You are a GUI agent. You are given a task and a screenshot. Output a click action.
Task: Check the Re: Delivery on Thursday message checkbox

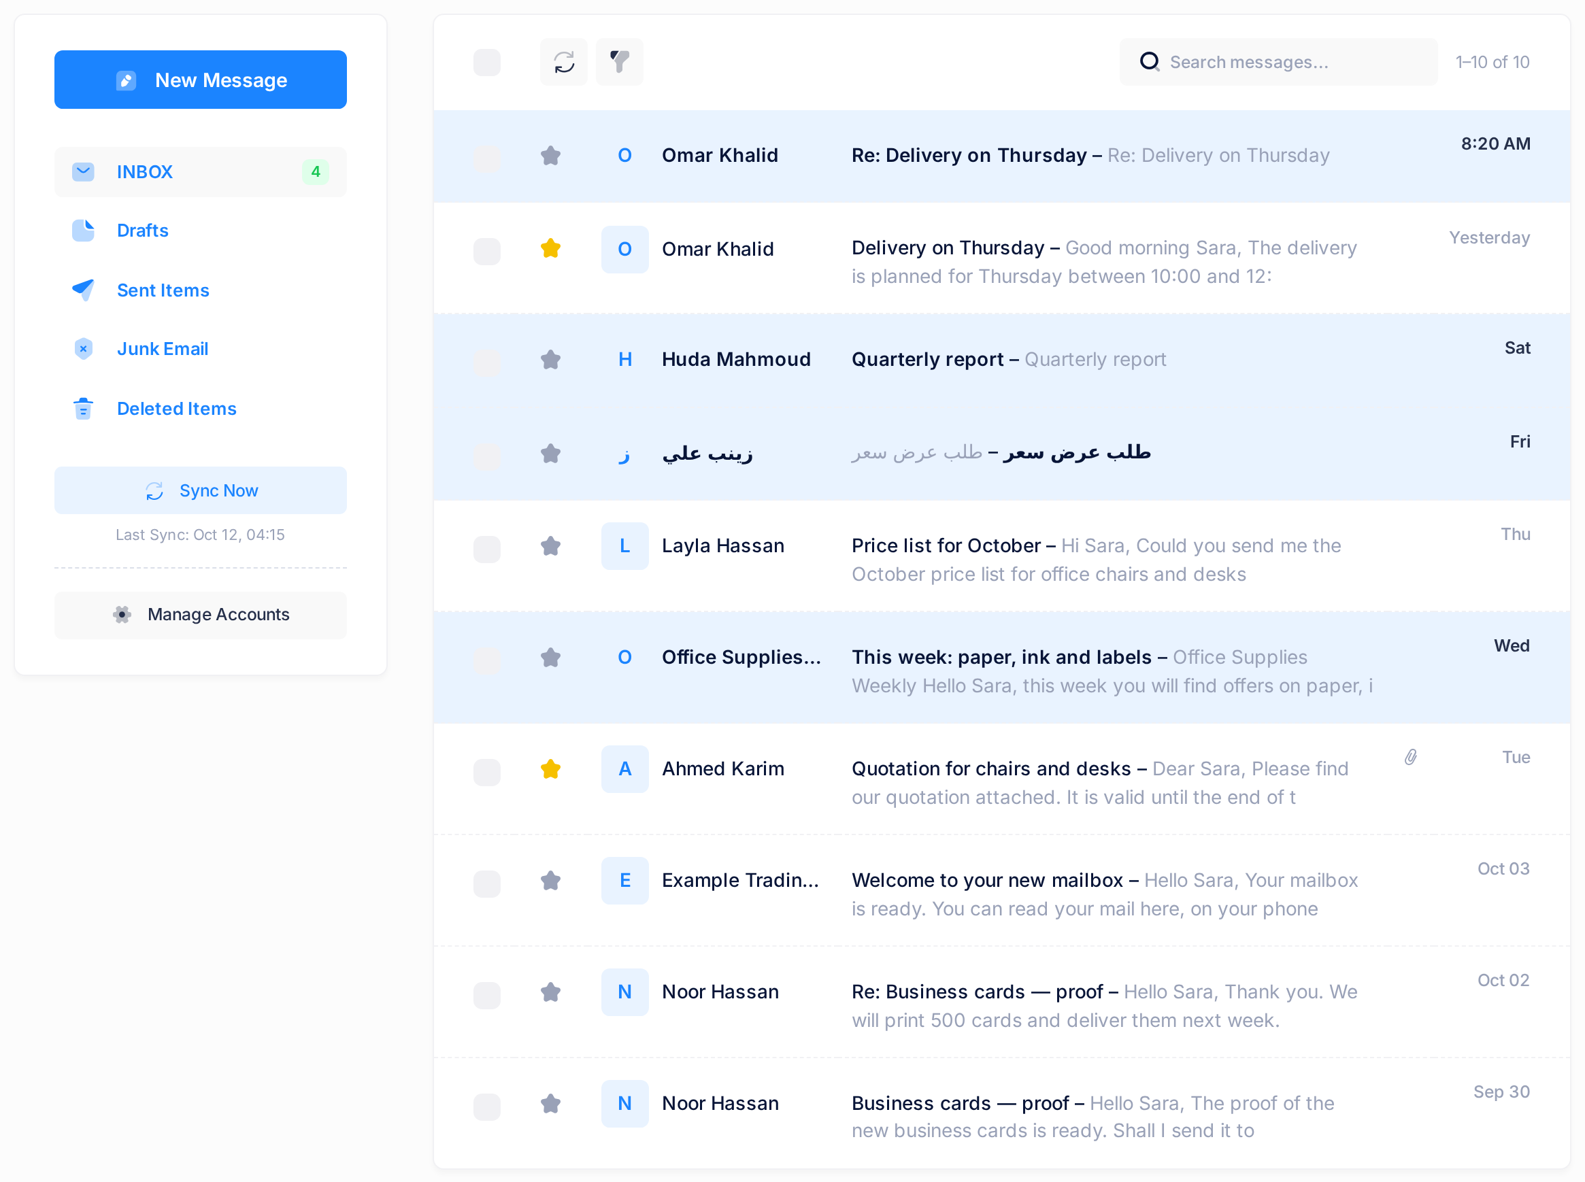486,158
